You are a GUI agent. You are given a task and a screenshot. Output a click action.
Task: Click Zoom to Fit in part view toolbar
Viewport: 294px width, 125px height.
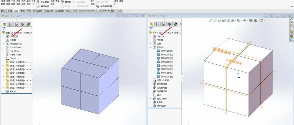pyautogui.click(x=211, y=21)
